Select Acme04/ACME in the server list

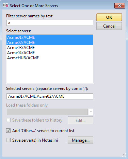tap(50, 53)
